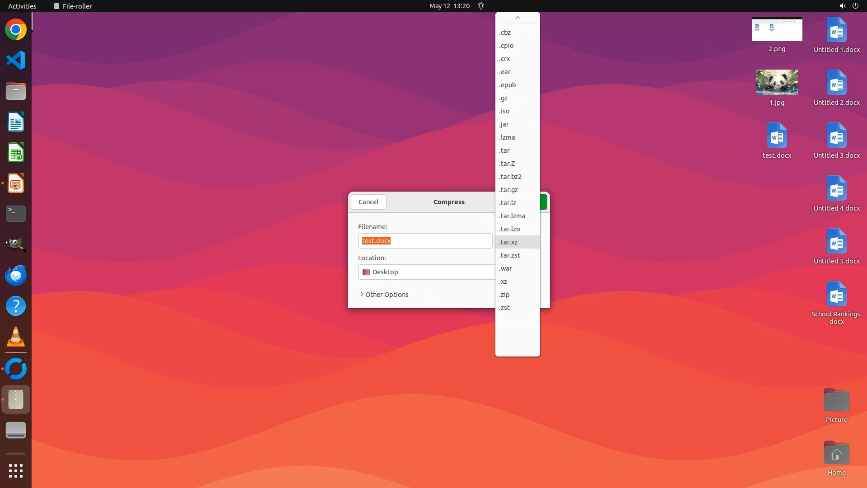This screenshot has height=488, width=867.
Task: Pick .iso from the format list
Action: (x=504, y=111)
